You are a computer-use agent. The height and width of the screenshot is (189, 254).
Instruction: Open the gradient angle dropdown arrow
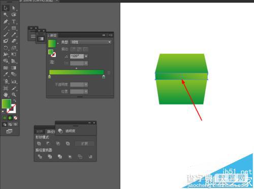pyautogui.click(x=86, y=56)
